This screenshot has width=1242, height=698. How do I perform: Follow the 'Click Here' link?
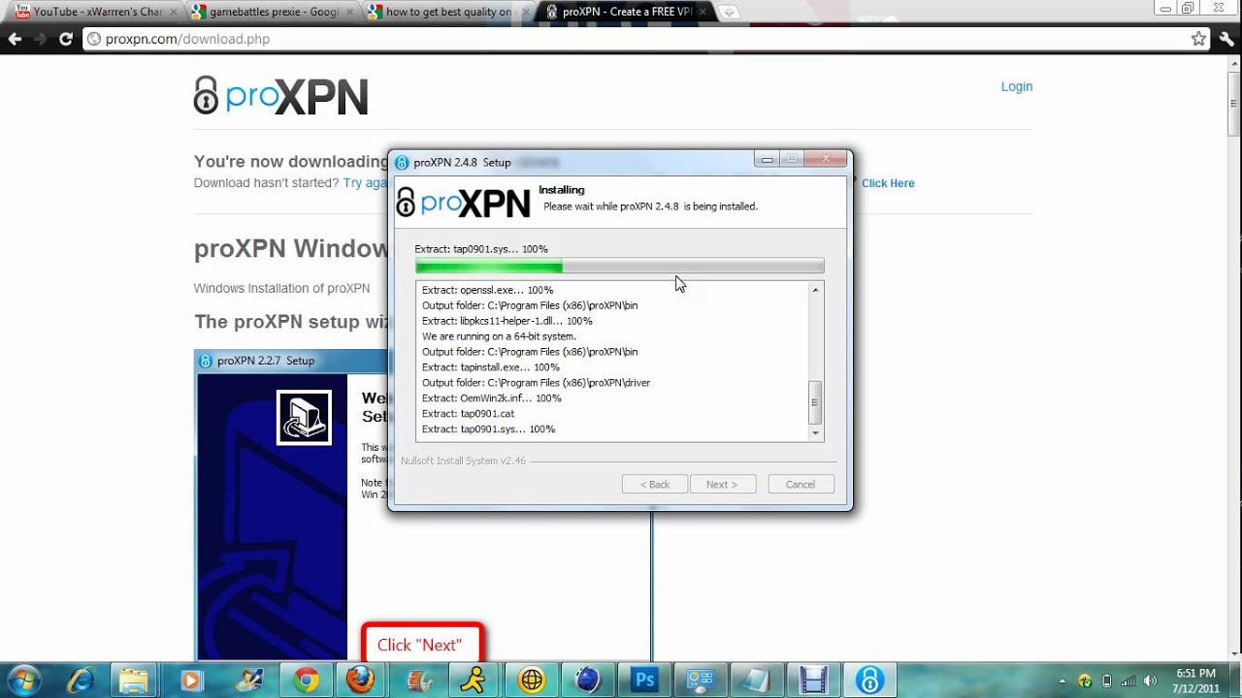click(888, 183)
